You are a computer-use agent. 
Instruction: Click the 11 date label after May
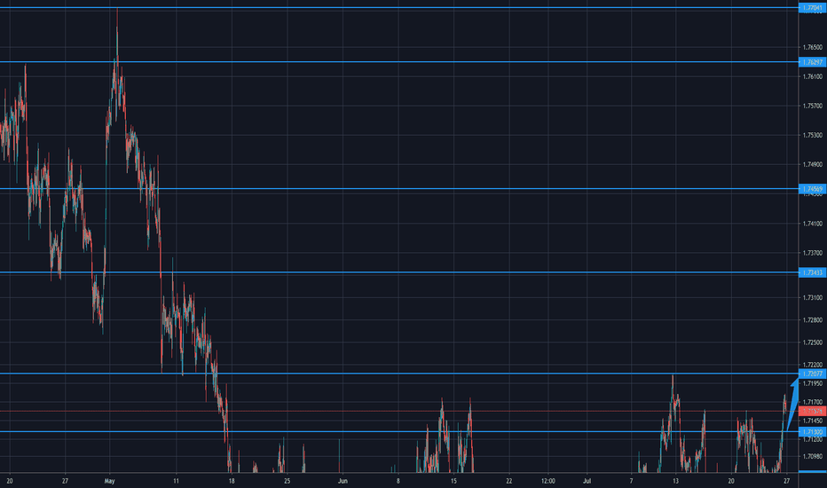click(177, 481)
